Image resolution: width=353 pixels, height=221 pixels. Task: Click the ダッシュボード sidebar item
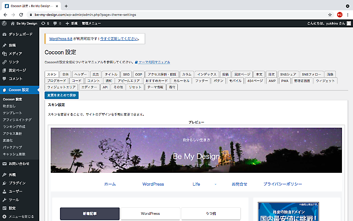pyautogui.click(x=20, y=34)
